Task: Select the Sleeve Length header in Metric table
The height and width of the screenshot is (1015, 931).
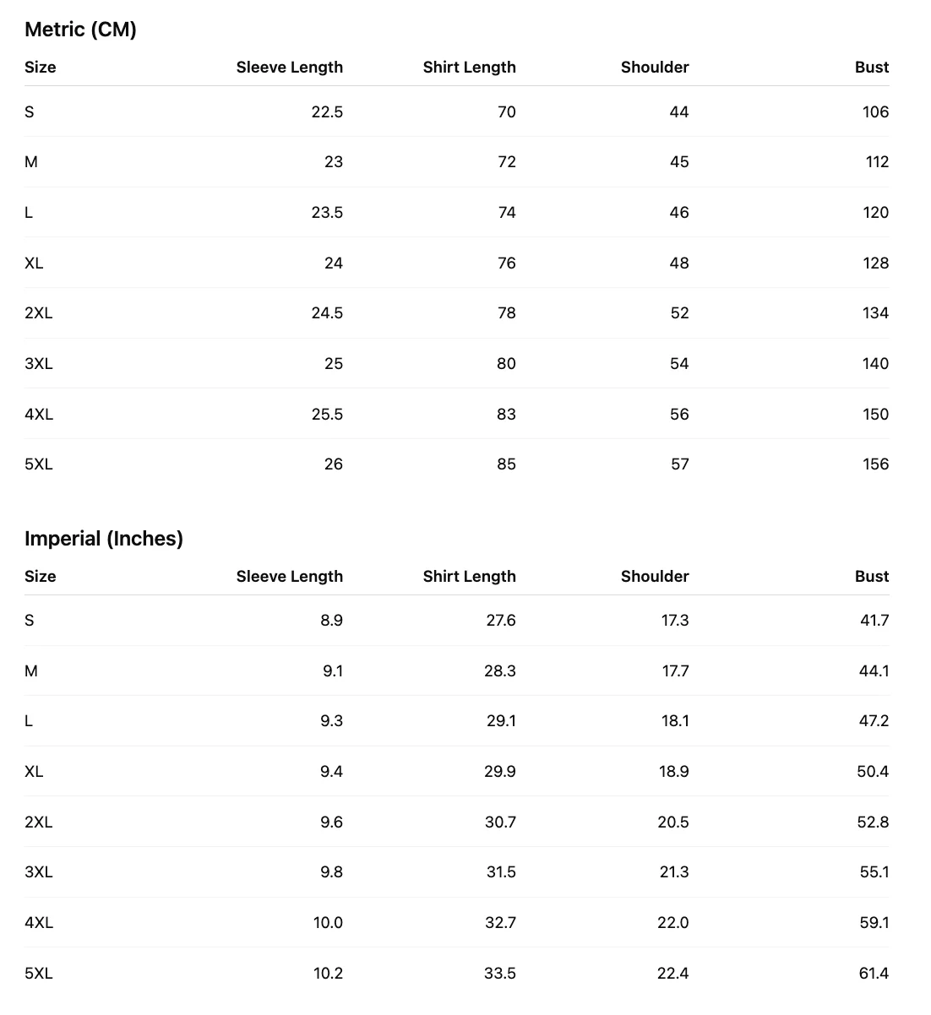Action: coord(290,68)
